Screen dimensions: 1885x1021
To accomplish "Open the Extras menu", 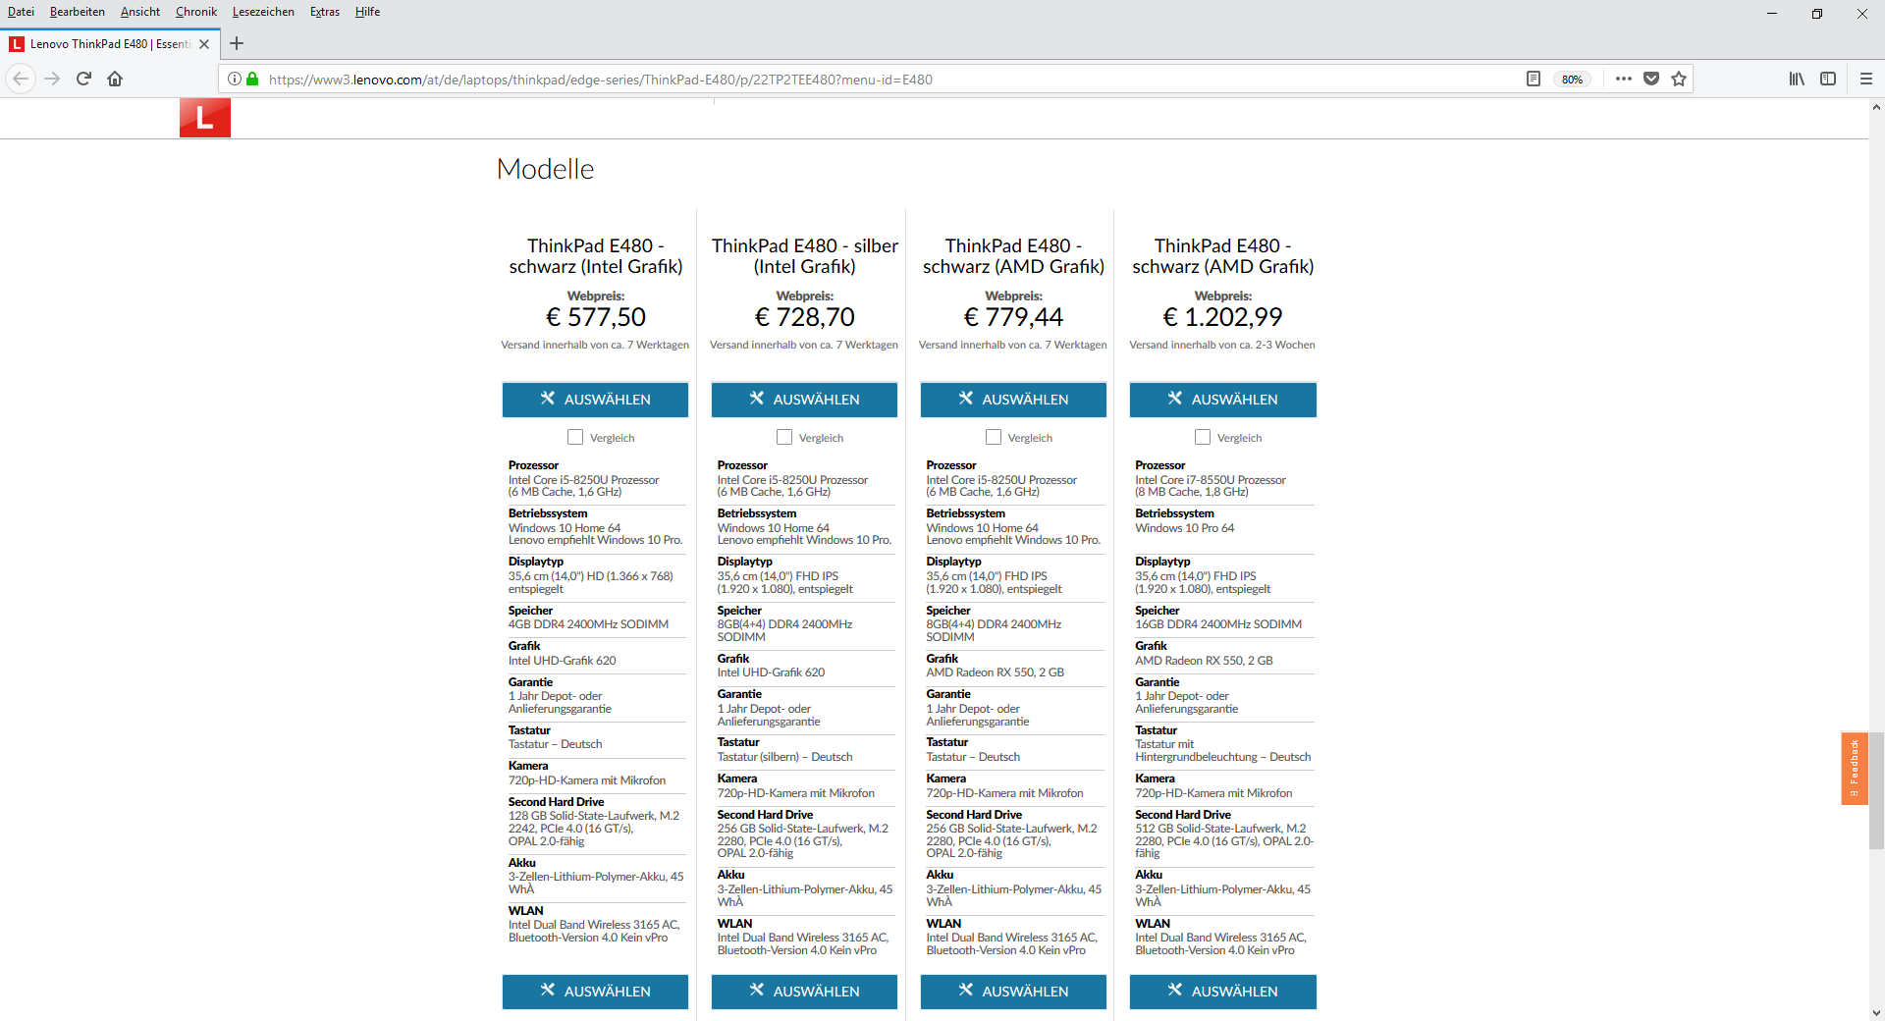I will 325,12.
